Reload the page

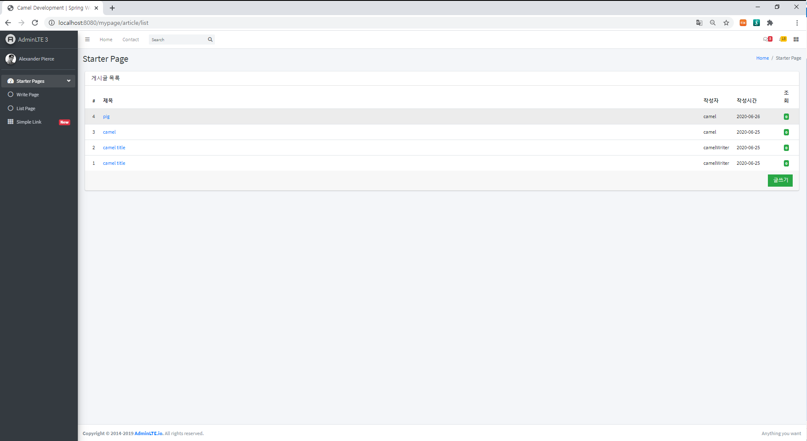coord(35,23)
